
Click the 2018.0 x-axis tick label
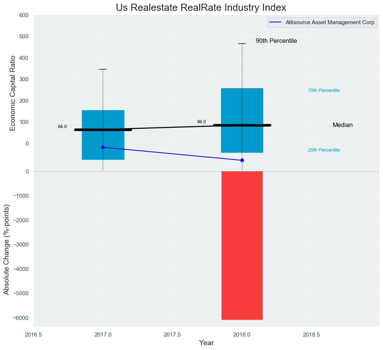tap(242, 334)
